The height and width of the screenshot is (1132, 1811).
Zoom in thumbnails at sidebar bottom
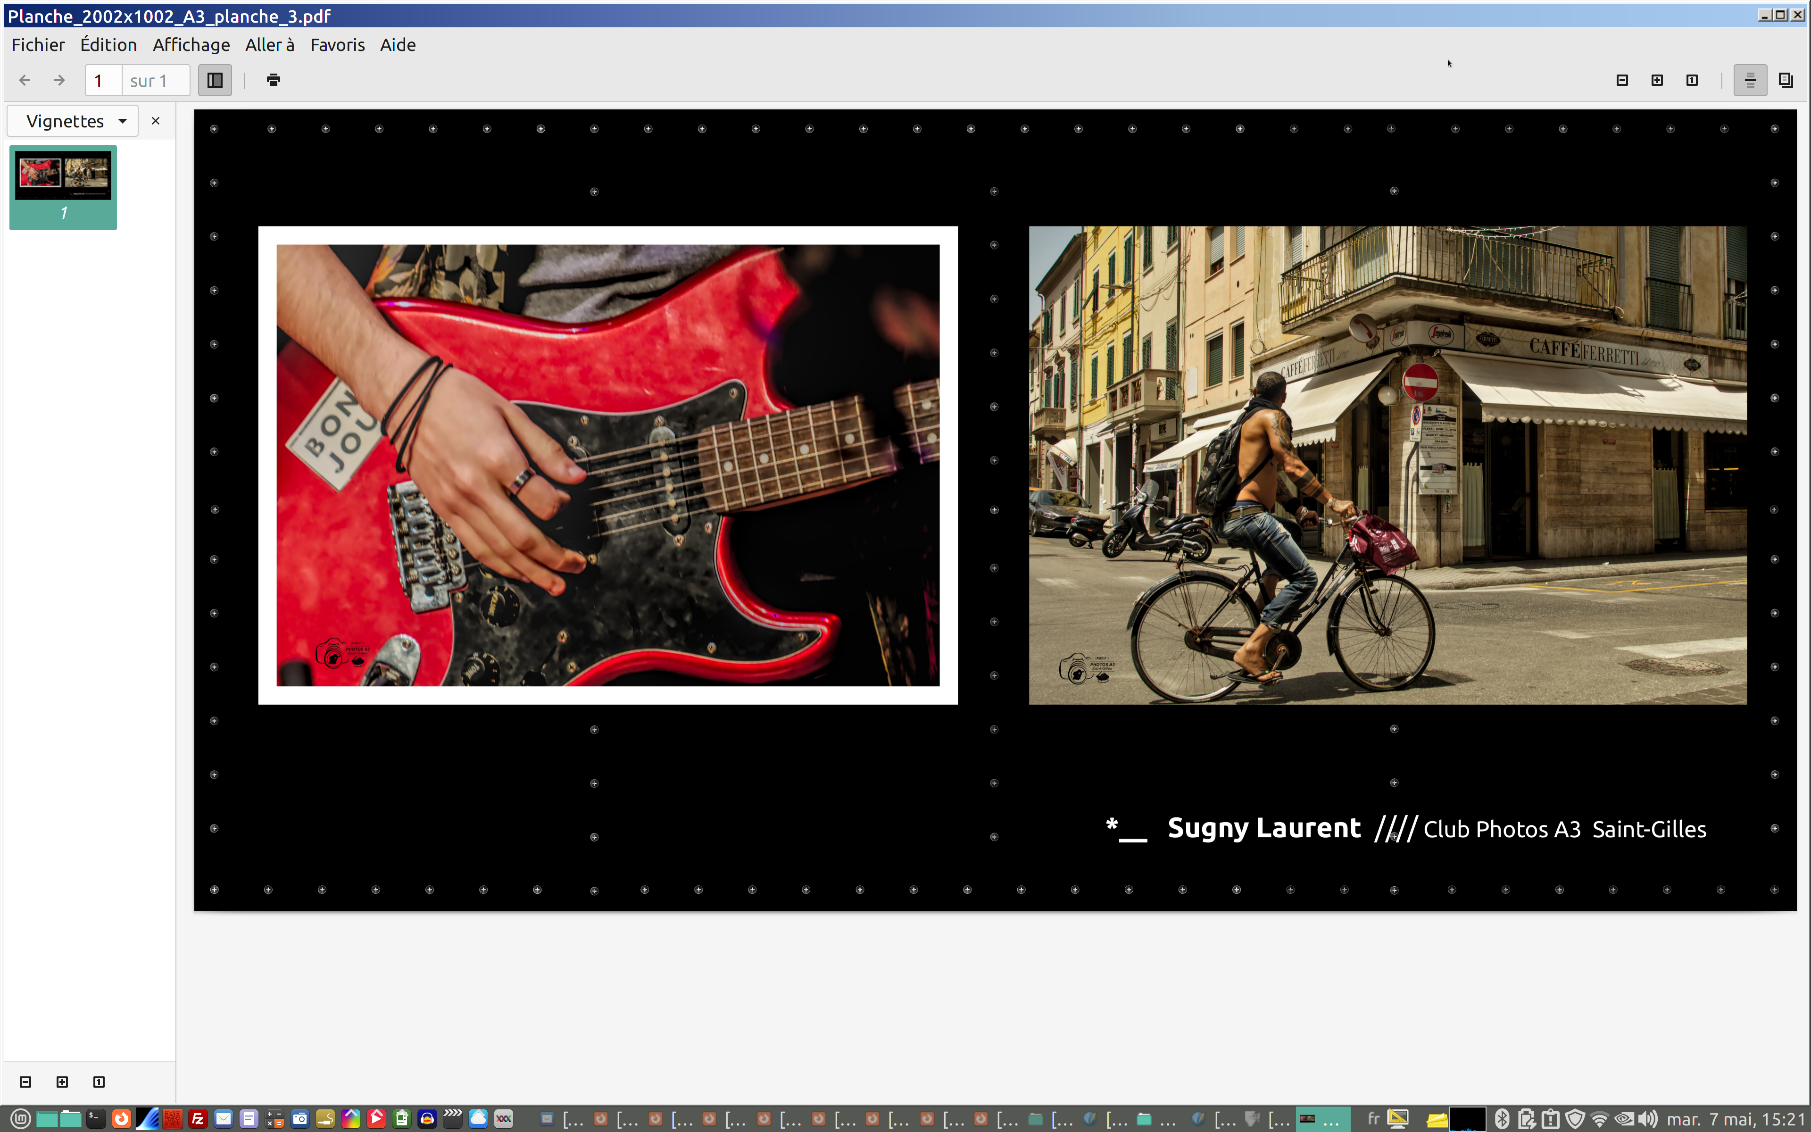coord(62,1081)
